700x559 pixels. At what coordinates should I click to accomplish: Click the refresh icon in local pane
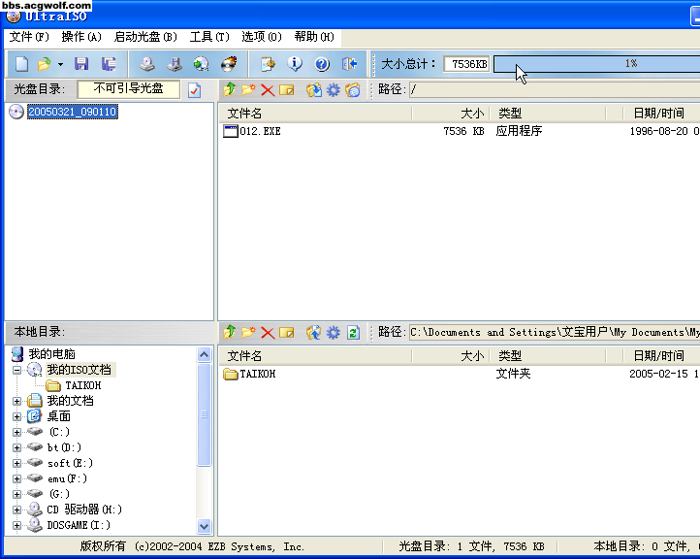353,332
